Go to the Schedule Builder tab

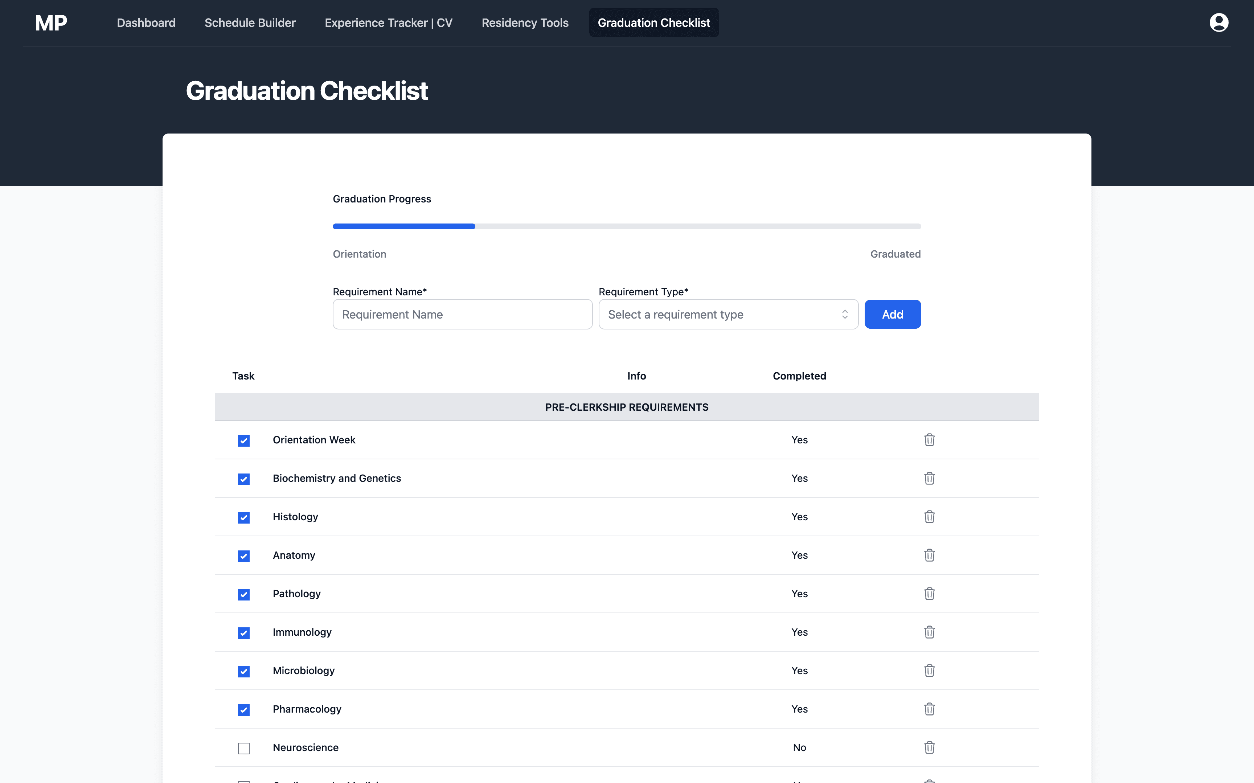pyautogui.click(x=250, y=23)
